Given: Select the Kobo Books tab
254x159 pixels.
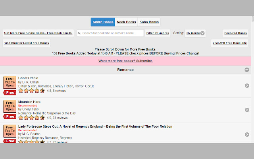Looking at the screenshot, I should tap(149, 22).
